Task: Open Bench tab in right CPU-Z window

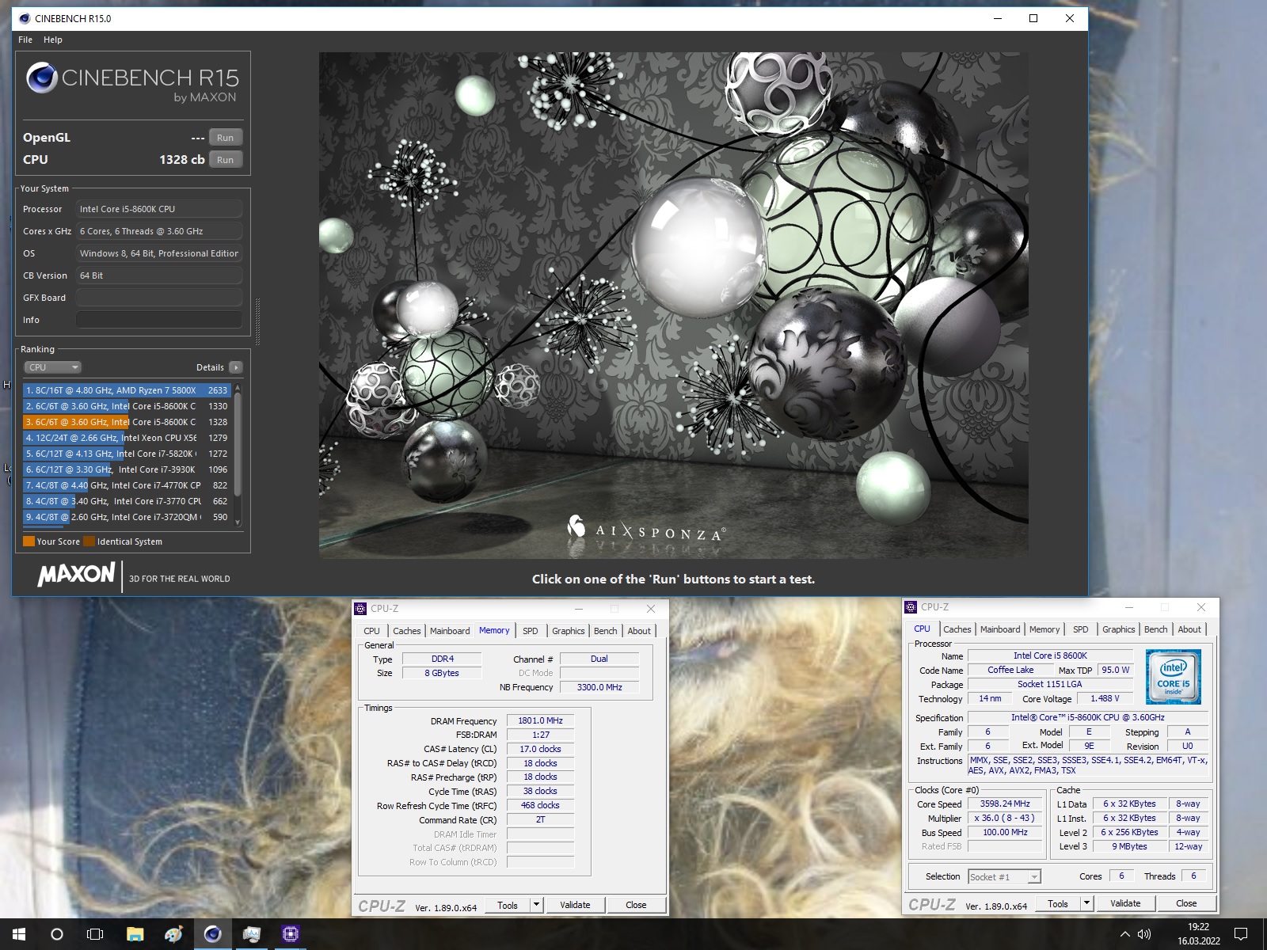Action: (1155, 629)
